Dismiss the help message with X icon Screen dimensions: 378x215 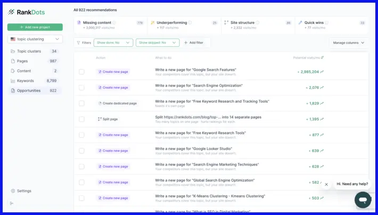(326, 184)
